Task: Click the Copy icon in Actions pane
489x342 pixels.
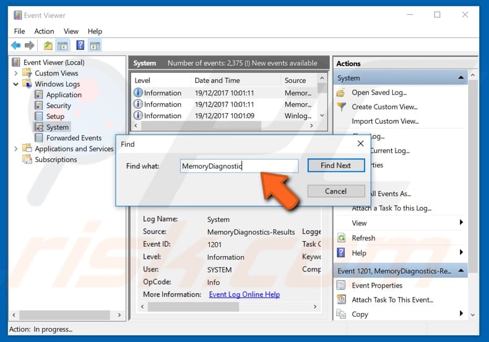Action: point(341,314)
